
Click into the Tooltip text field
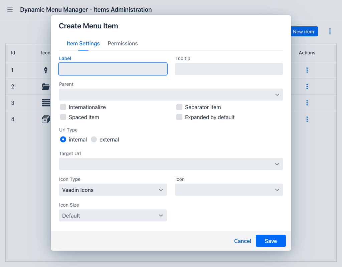[229, 69]
